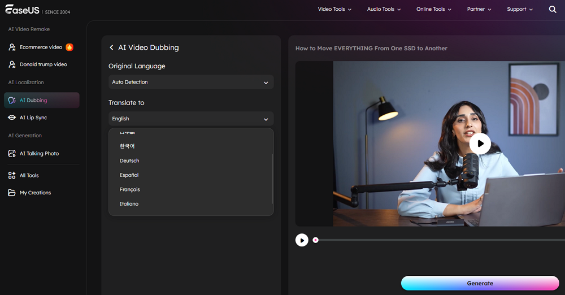Click the language list scrollbar
The image size is (565, 295).
(272, 178)
